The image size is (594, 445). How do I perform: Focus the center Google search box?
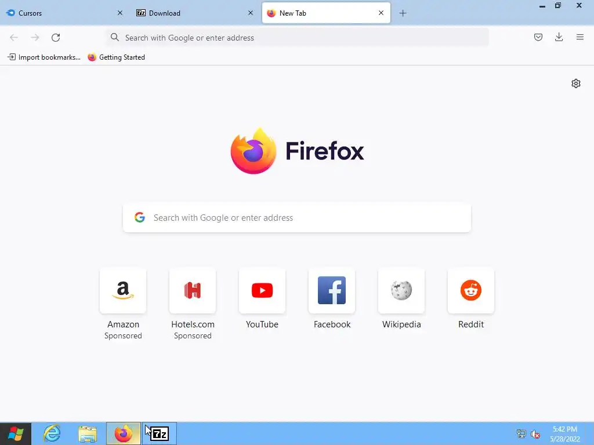tap(297, 218)
